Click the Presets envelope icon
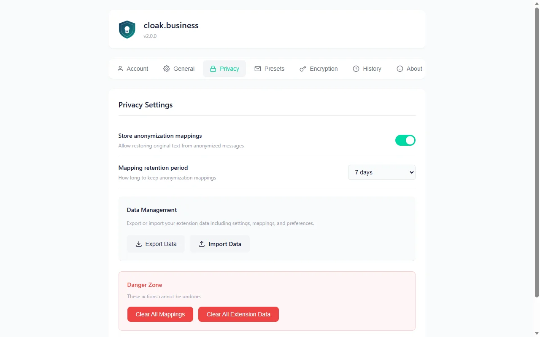Viewport: 540px width, 337px height. point(257,69)
